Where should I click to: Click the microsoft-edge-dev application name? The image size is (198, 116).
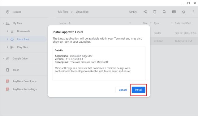coord(81,56)
